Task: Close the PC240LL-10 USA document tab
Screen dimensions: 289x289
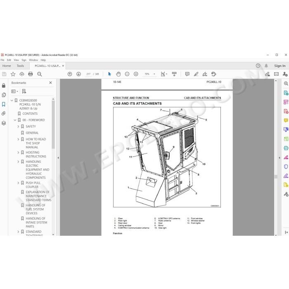Action: pyautogui.click(x=63, y=66)
